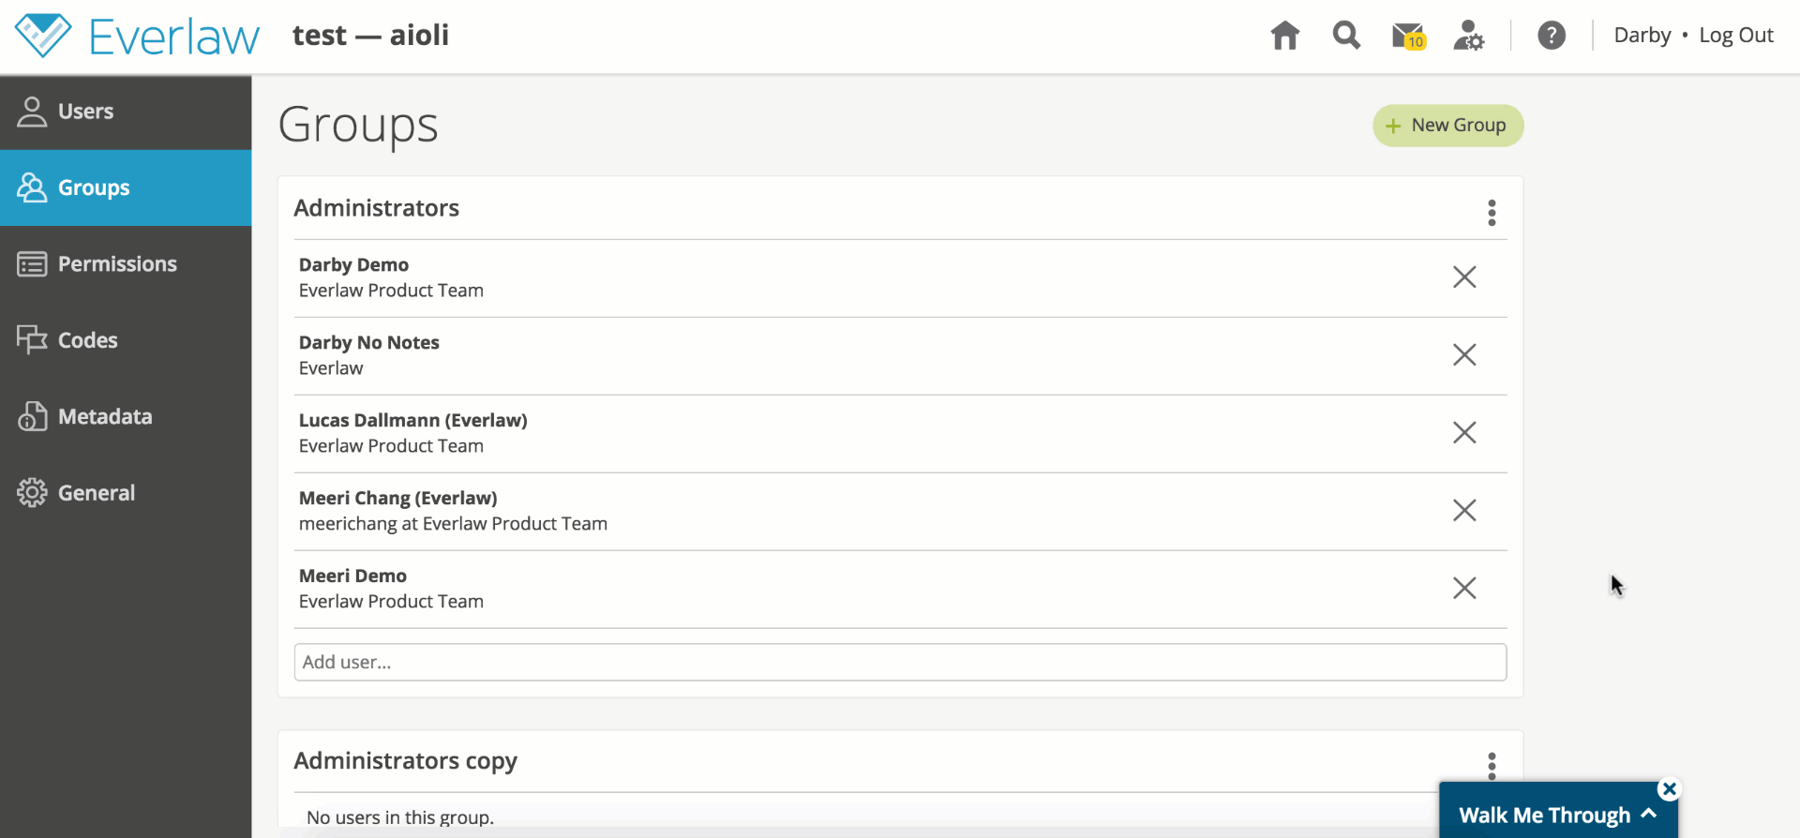Click the Meeri Demo user name

click(x=352, y=576)
